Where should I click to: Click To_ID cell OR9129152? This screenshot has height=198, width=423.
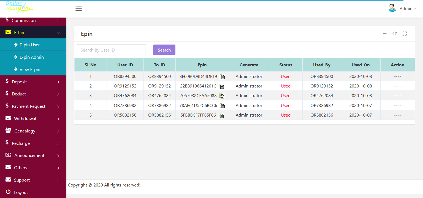coord(159,86)
